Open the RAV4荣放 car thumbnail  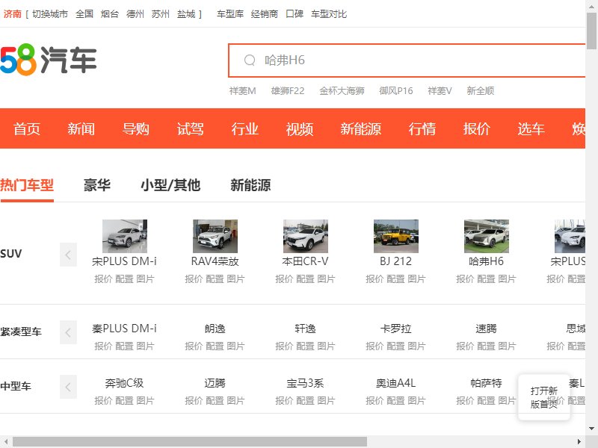click(215, 236)
